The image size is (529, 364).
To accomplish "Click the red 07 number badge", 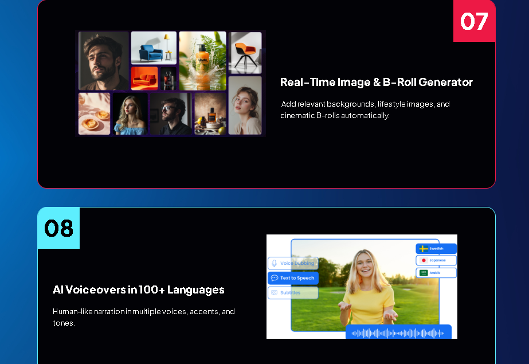I will pos(474,21).
